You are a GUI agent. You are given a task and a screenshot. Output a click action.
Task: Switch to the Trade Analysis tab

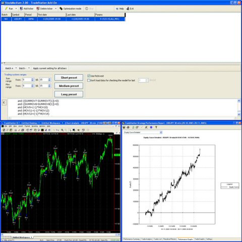147,239
